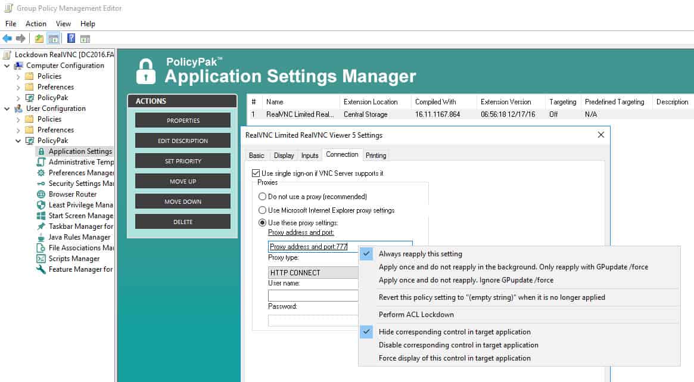The width and height of the screenshot is (694, 382).
Task: Click the Back arrow toolbar icon
Action: pos(7,39)
